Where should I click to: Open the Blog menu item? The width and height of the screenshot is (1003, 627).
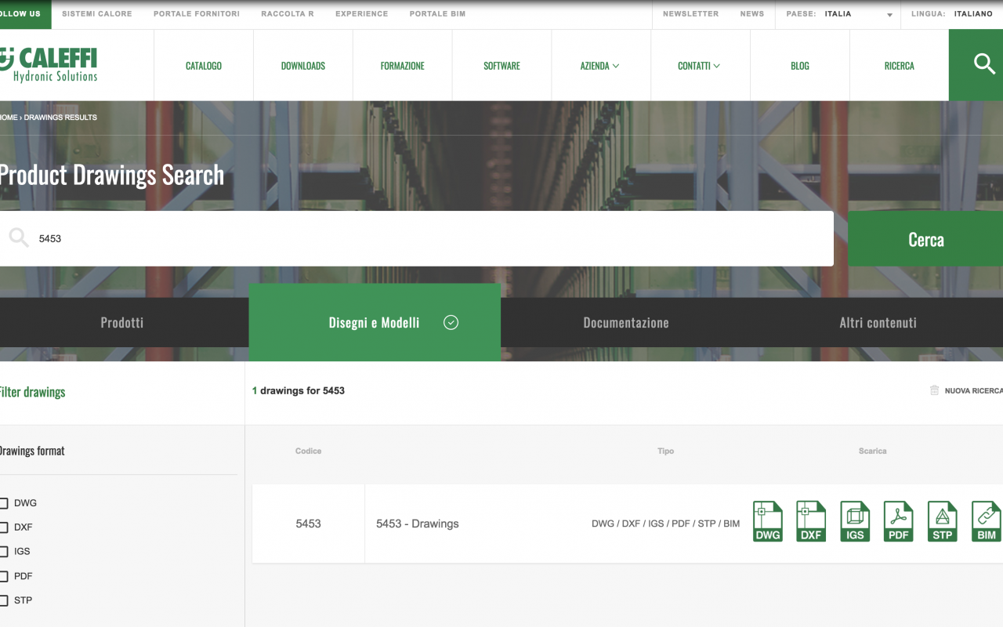tap(800, 66)
